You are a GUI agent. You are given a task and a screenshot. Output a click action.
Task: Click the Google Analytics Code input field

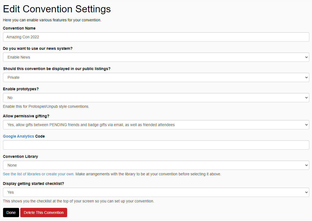(x=156, y=145)
